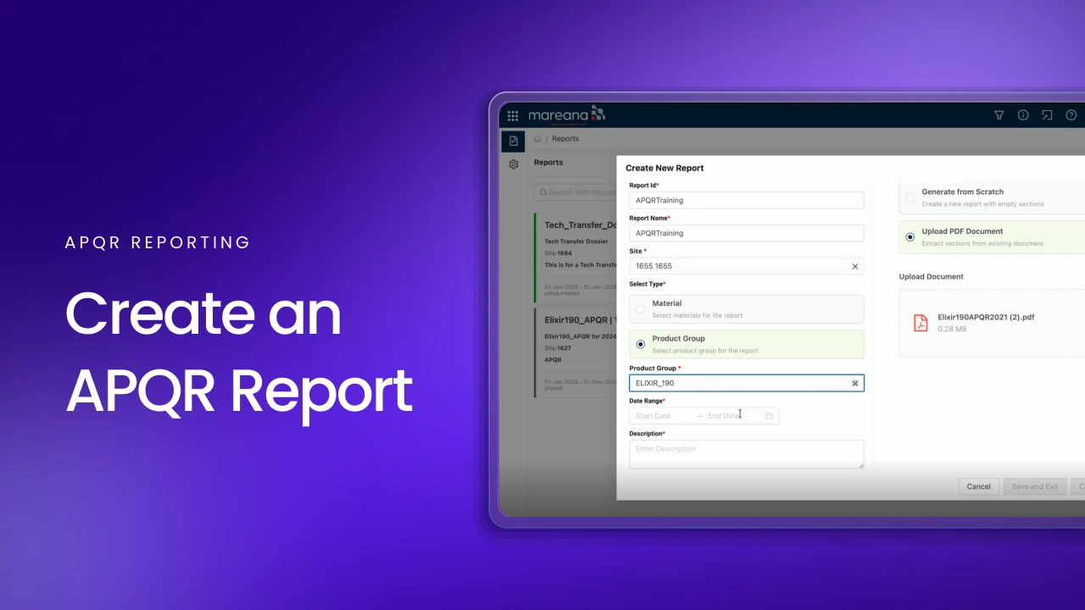Click the mareana logo
This screenshot has height=610, width=1085.
[566, 114]
